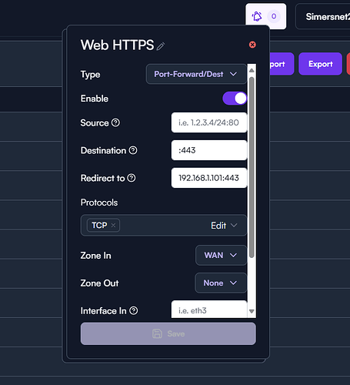Click the Destination field with :443
The image size is (350, 385).
pyautogui.click(x=209, y=150)
